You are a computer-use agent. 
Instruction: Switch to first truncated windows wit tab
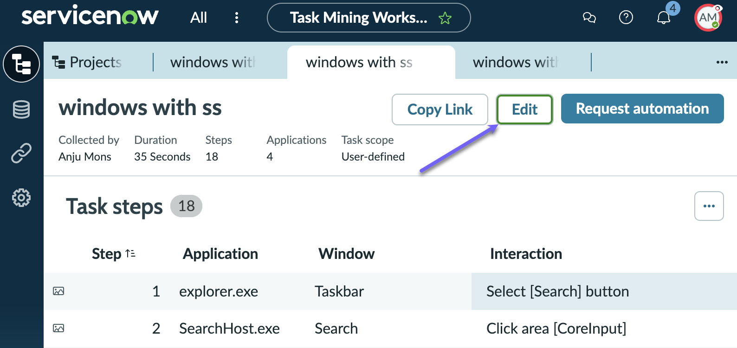coord(213,62)
